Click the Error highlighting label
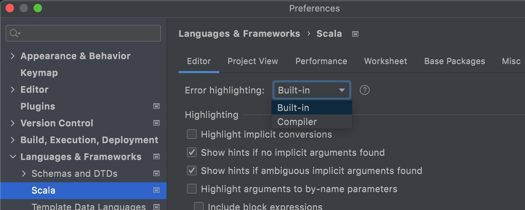The height and width of the screenshot is (210, 525). [x=225, y=90]
